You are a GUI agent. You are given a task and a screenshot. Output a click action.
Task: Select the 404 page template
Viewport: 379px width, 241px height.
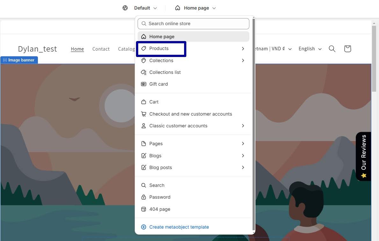click(193, 209)
